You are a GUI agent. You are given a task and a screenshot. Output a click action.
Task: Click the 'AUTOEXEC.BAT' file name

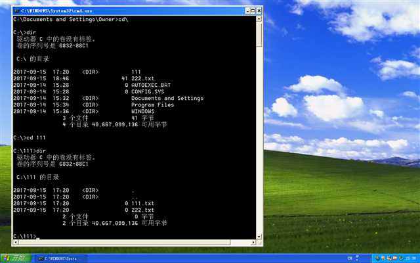(x=151, y=85)
